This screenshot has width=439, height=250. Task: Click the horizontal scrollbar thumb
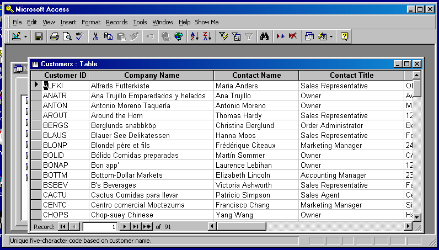242,226
